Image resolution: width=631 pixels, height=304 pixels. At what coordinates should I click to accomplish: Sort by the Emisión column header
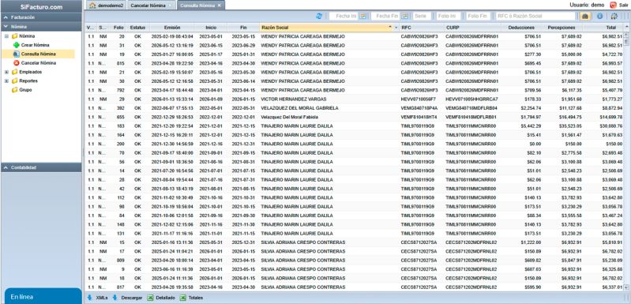pos(172,28)
